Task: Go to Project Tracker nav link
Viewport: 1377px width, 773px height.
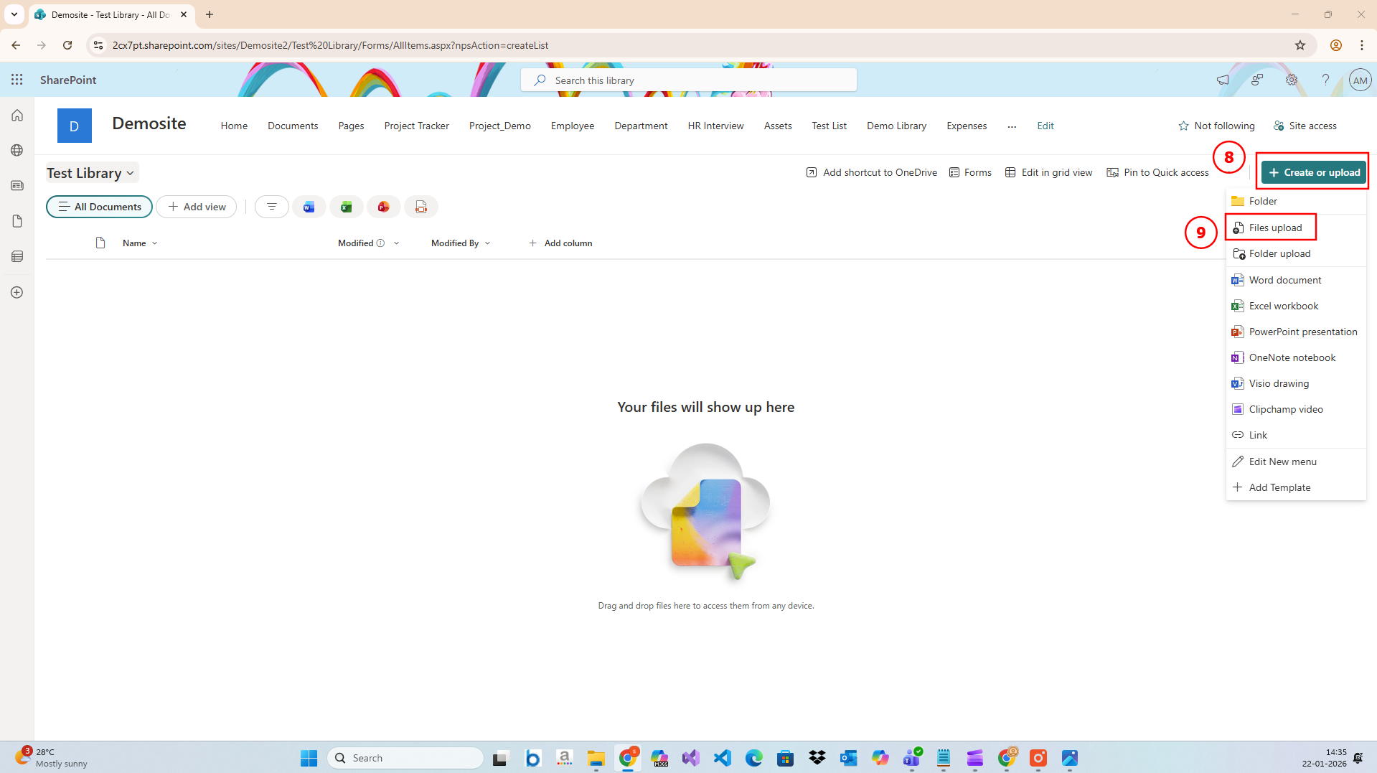Action: point(416,126)
